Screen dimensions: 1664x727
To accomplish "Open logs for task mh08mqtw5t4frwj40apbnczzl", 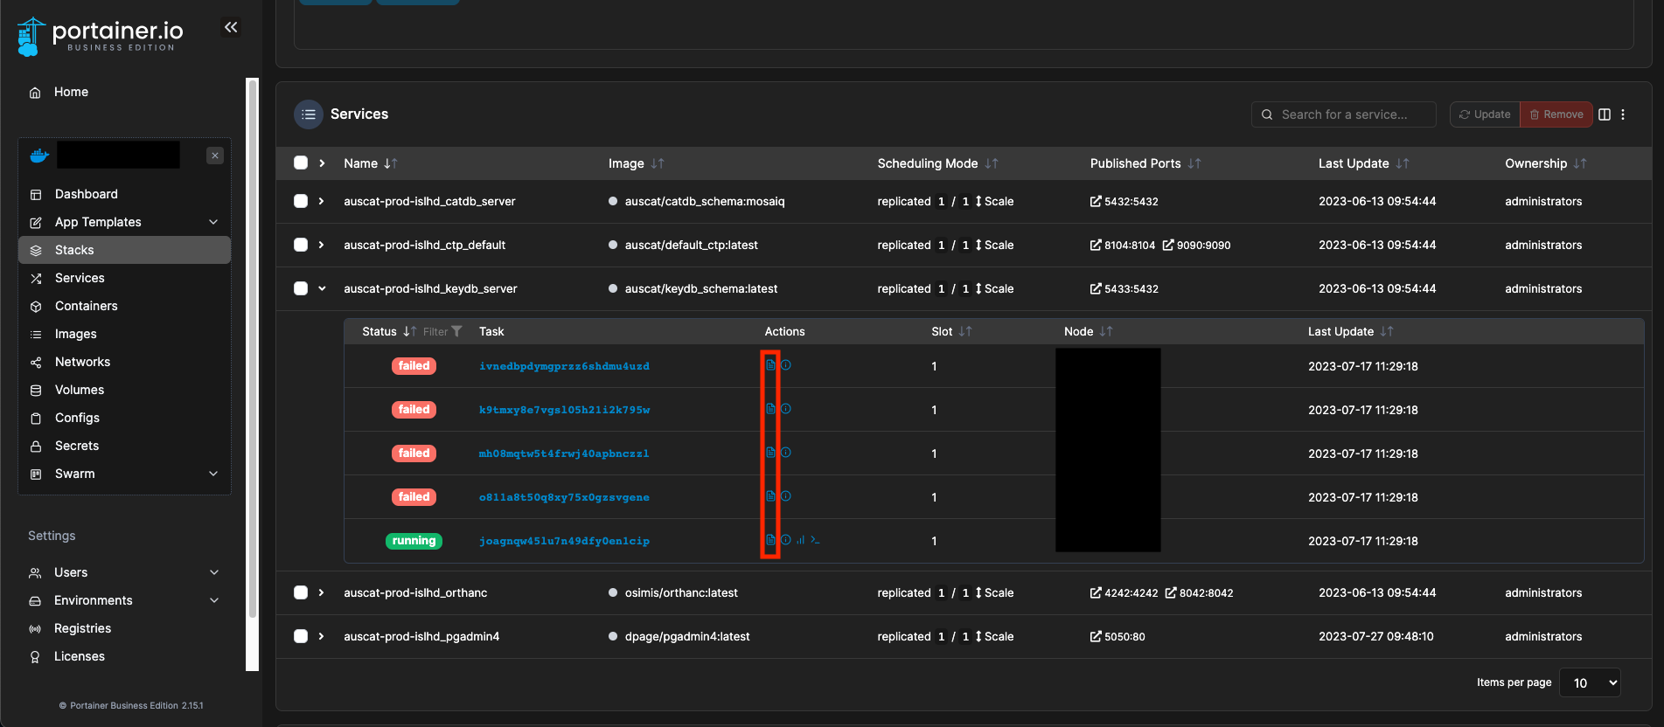I will (770, 453).
